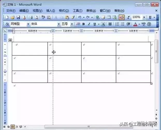
Task: Click the tab selector L button
Action: coord(5,31)
